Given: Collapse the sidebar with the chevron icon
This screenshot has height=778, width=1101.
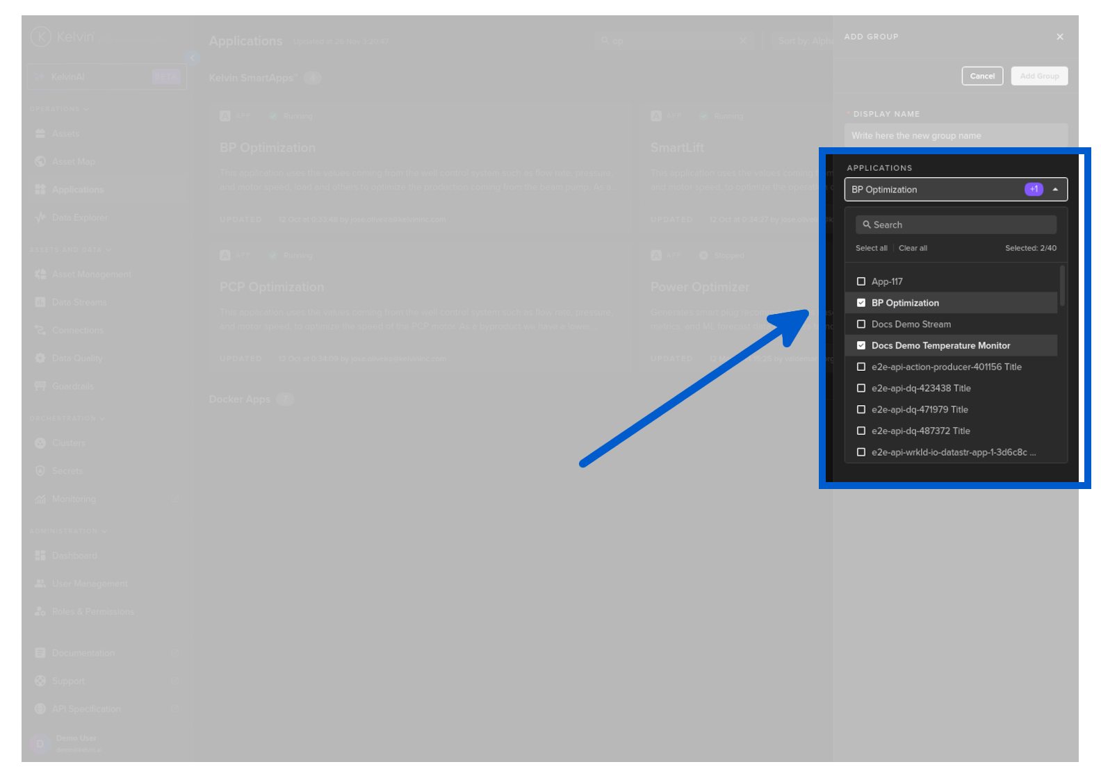Looking at the screenshot, I should click(x=193, y=58).
